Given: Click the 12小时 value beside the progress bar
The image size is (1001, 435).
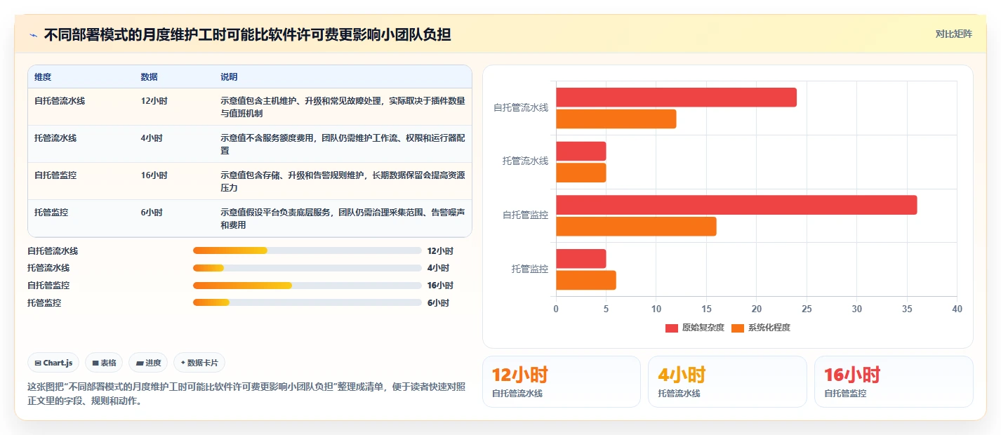Looking at the screenshot, I should 440,250.
